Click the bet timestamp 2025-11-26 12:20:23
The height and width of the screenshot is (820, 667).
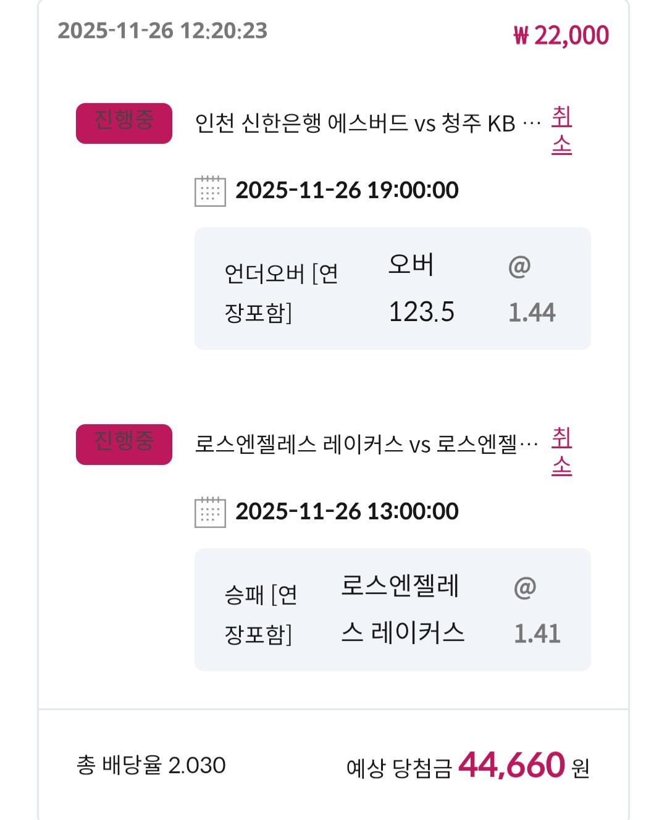coord(162,30)
